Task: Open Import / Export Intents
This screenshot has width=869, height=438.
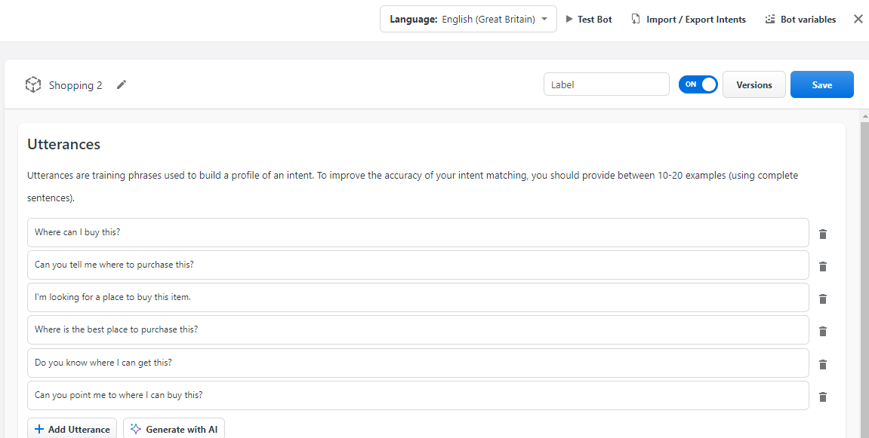Action: coord(688,19)
